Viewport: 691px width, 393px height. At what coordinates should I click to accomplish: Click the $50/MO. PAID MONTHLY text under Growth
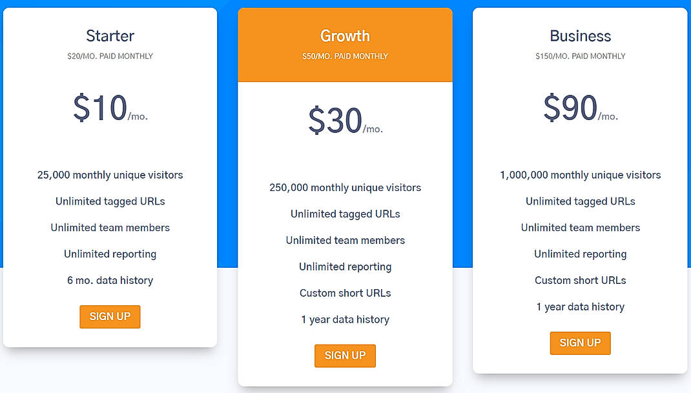pos(345,56)
